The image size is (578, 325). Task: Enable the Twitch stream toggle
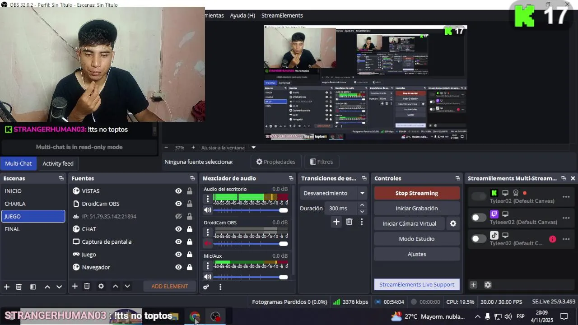point(479,218)
